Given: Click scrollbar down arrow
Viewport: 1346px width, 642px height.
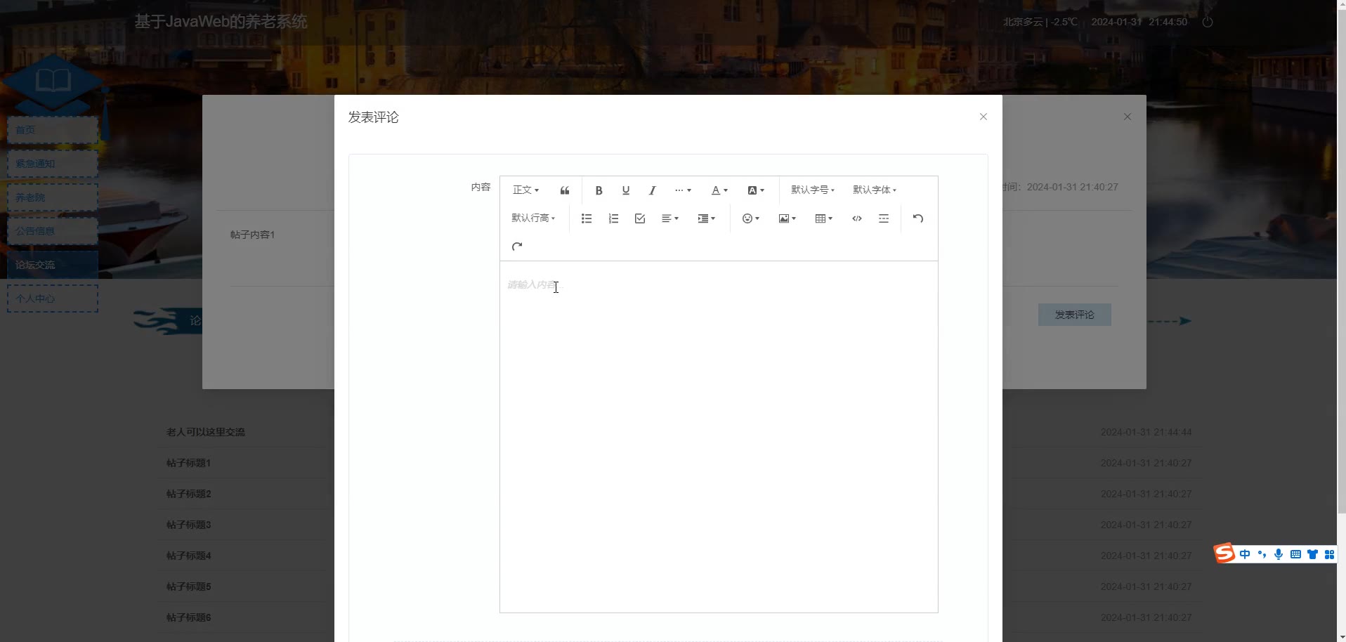Looking at the screenshot, I should pyautogui.click(x=1341, y=636).
